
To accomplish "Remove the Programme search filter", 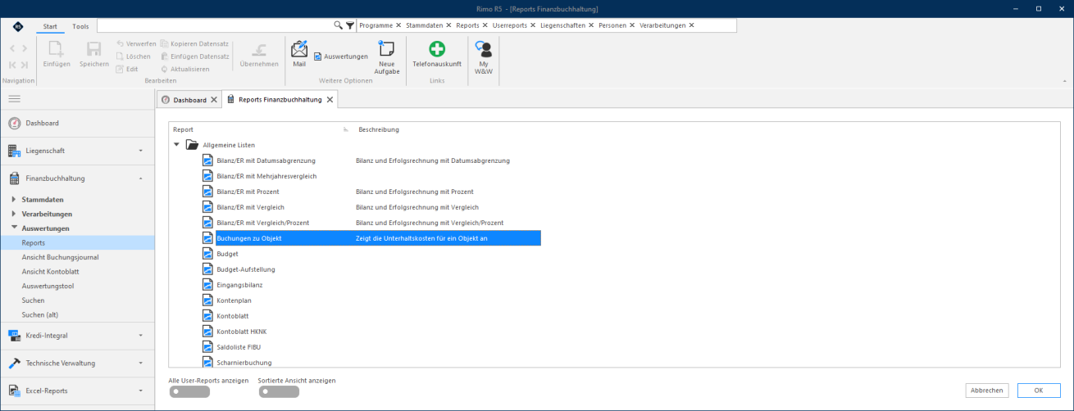I will [398, 25].
